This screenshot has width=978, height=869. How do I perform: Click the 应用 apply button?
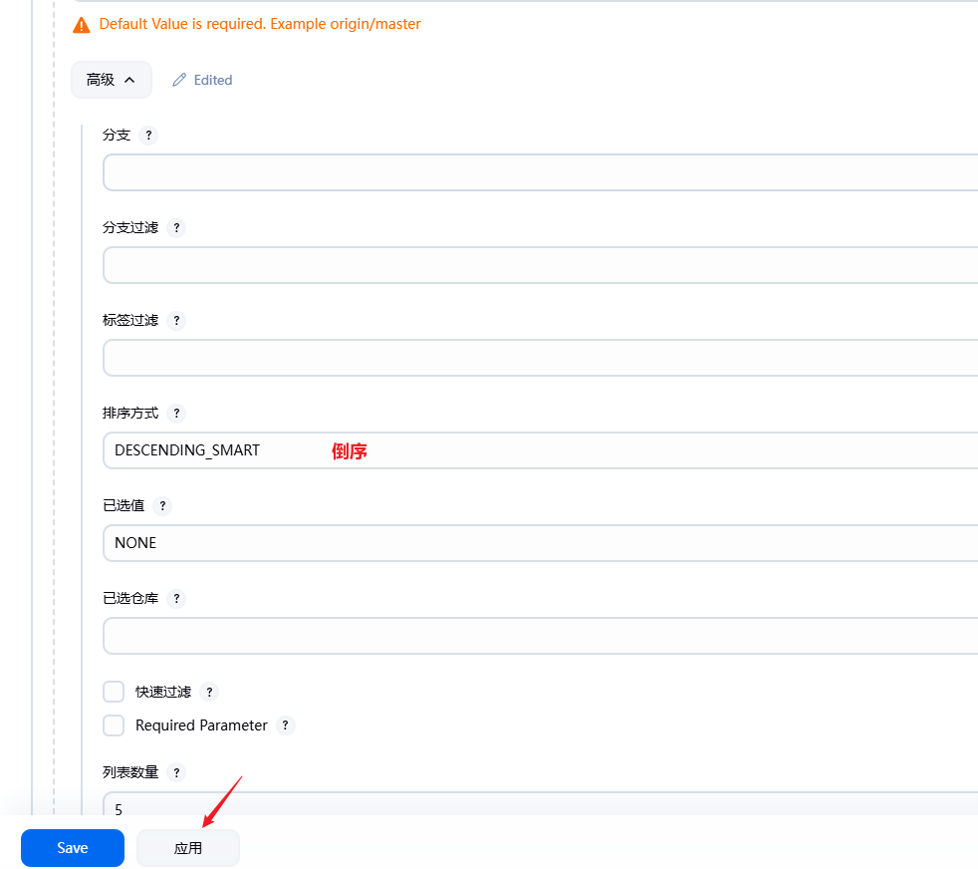pyautogui.click(x=188, y=848)
